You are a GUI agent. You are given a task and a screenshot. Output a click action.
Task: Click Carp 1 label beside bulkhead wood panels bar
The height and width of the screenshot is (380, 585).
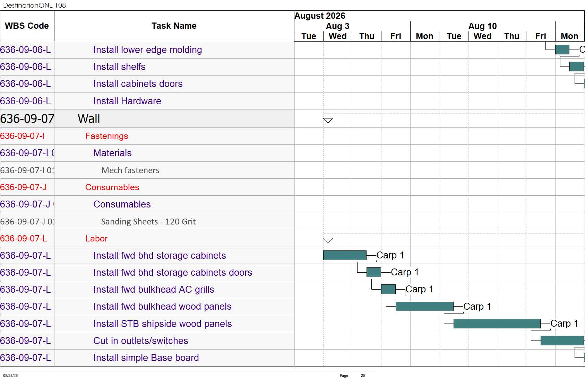(x=478, y=307)
